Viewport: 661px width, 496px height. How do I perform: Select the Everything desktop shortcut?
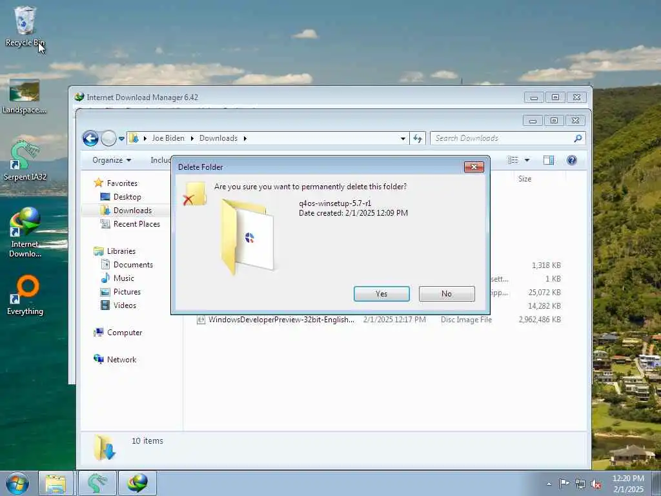point(25,295)
